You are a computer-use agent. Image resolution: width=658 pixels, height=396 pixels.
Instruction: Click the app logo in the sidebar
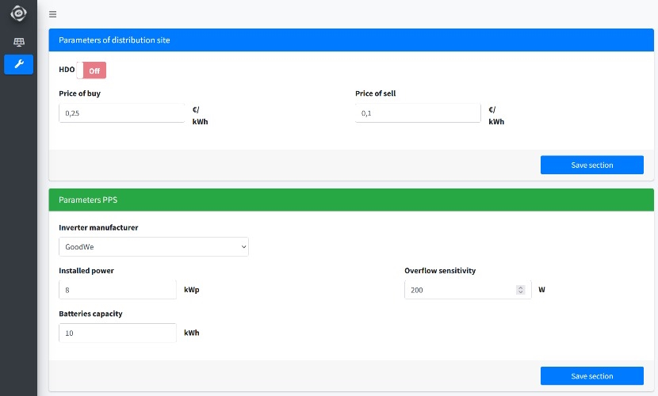18,13
